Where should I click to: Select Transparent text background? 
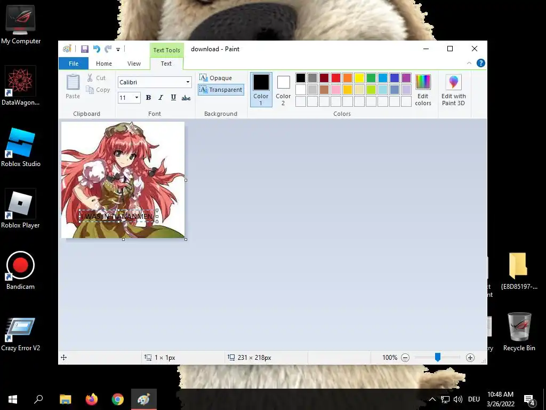[x=221, y=90]
